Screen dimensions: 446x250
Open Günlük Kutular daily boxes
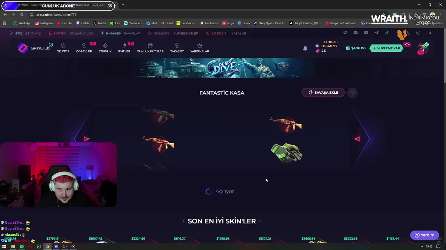tap(150, 48)
